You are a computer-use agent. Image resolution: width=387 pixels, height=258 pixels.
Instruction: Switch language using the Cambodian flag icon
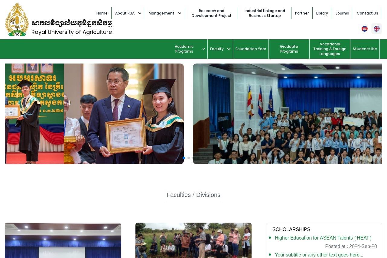click(364, 29)
